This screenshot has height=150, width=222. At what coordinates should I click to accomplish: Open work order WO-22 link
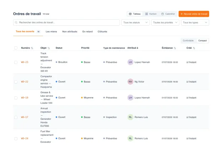pyautogui.click(x=25, y=82)
